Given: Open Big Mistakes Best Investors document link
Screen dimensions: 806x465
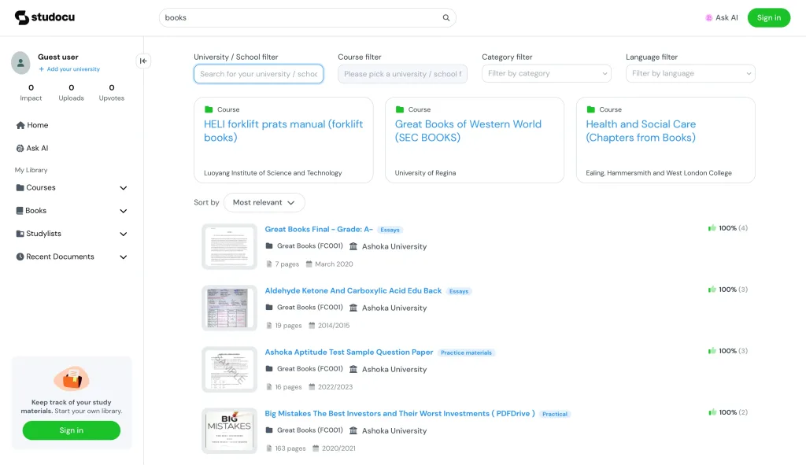Looking at the screenshot, I should tap(400, 413).
